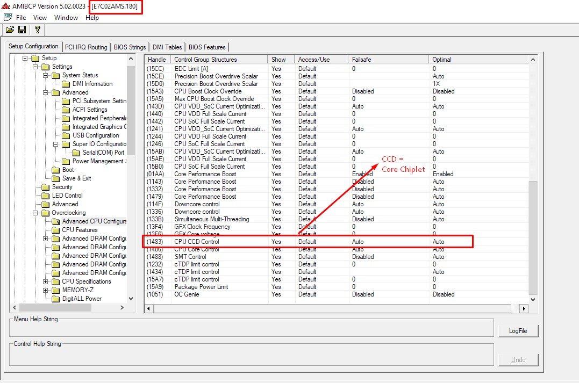Select the USB Configuration folder icon
Viewport: 579px width, 383px height.
[66, 135]
